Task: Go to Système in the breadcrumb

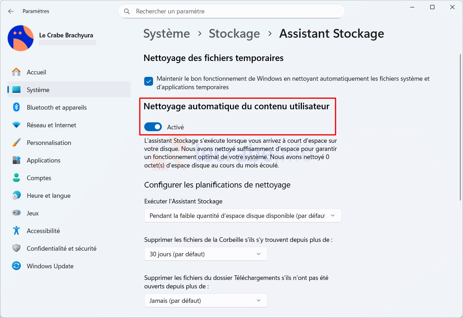Action: point(166,33)
